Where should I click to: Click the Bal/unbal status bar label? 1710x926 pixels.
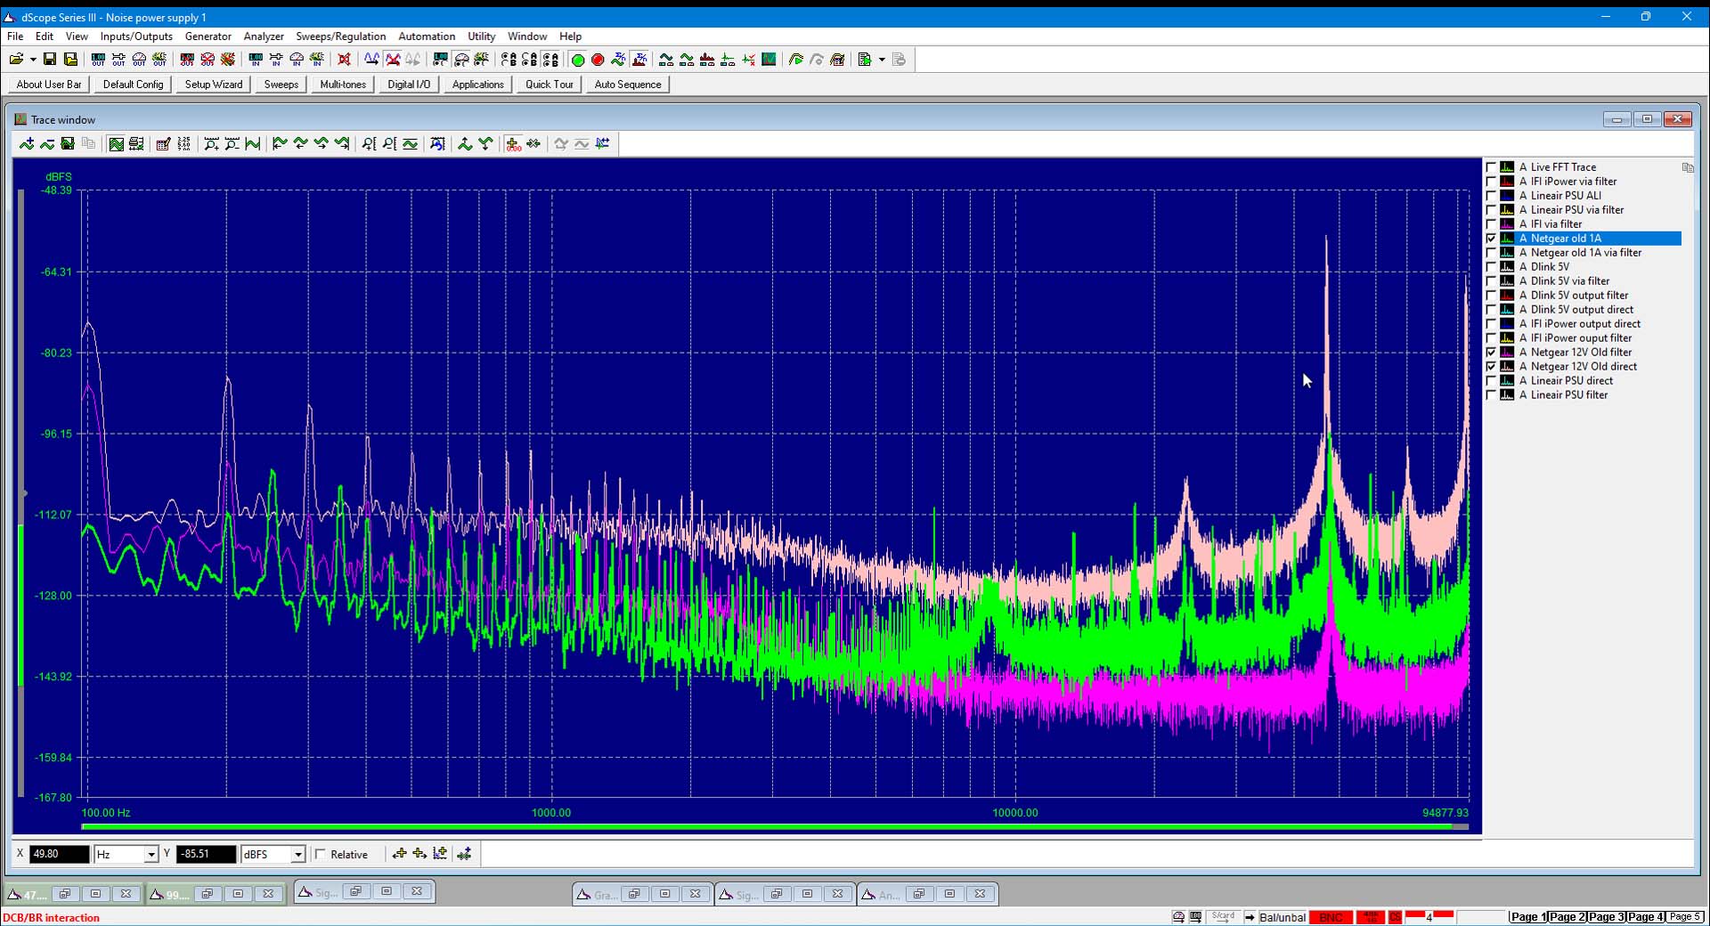point(1282,917)
